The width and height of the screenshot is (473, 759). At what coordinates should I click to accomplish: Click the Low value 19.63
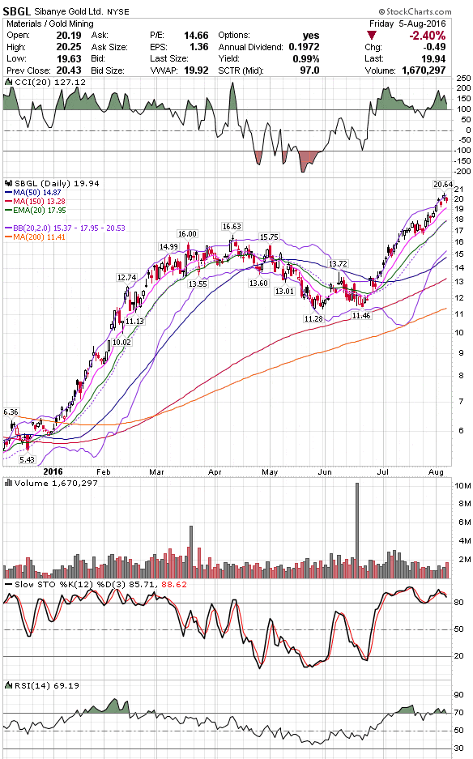coord(69,58)
